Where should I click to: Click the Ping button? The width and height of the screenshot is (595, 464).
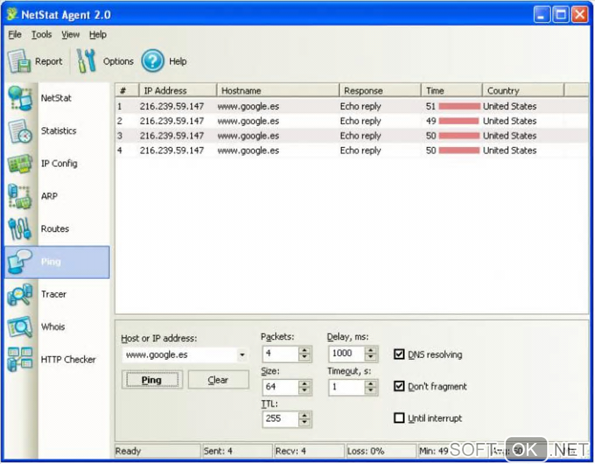152,380
